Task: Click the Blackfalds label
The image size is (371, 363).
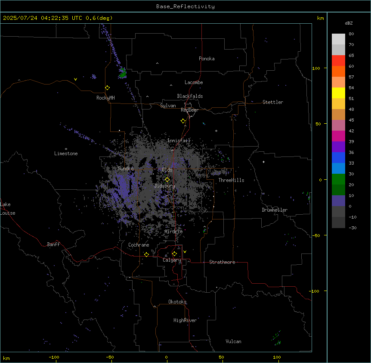Action: pyautogui.click(x=190, y=96)
